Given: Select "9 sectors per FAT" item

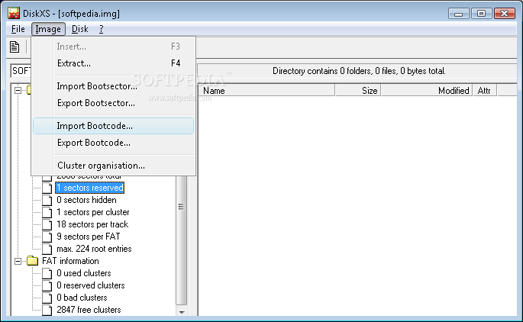Looking at the screenshot, I should pyautogui.click(x=89, y=237).
